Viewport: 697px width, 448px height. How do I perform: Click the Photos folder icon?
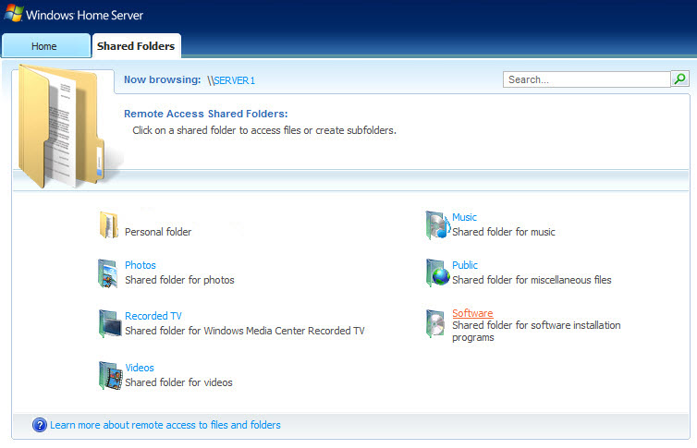109,273
